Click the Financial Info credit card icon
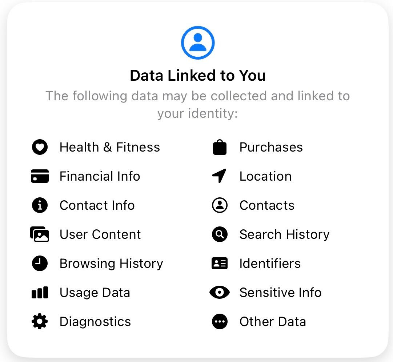The width and height of the screenshot is (393, 362). [x=40, y=176]
